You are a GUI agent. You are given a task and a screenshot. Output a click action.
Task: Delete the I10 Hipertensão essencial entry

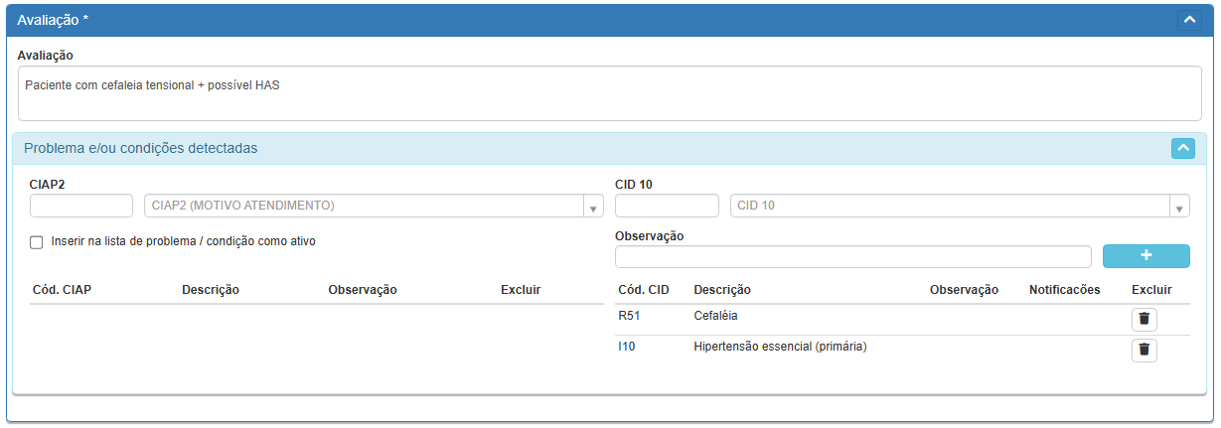point(1144,350)
